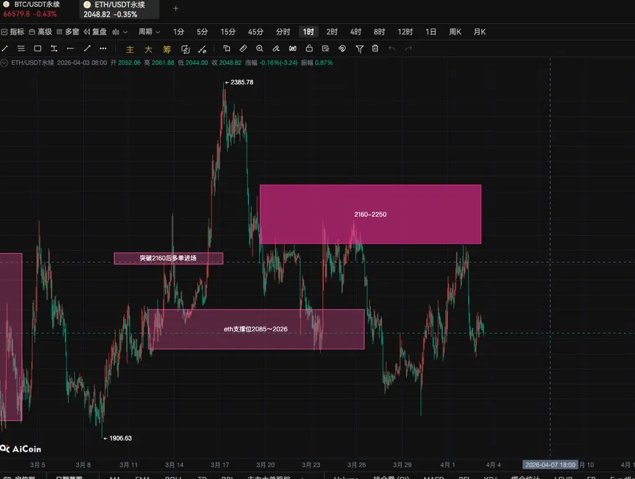This screenshot has height=479, width=635.
Task: Select the 4时 timeframe
Action: point(355,32)
